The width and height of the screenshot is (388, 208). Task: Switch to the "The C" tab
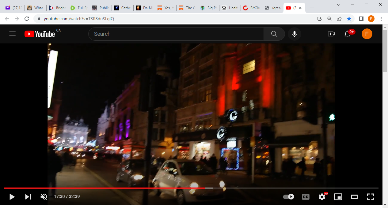point(188,8)
